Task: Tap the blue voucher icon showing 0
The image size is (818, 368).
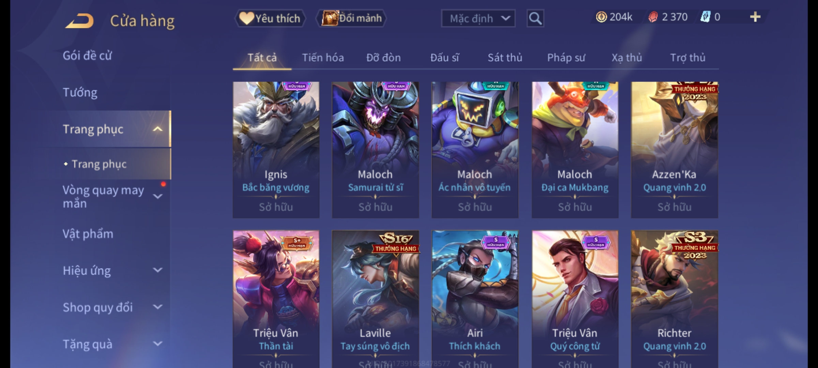Action: (705, 17)
